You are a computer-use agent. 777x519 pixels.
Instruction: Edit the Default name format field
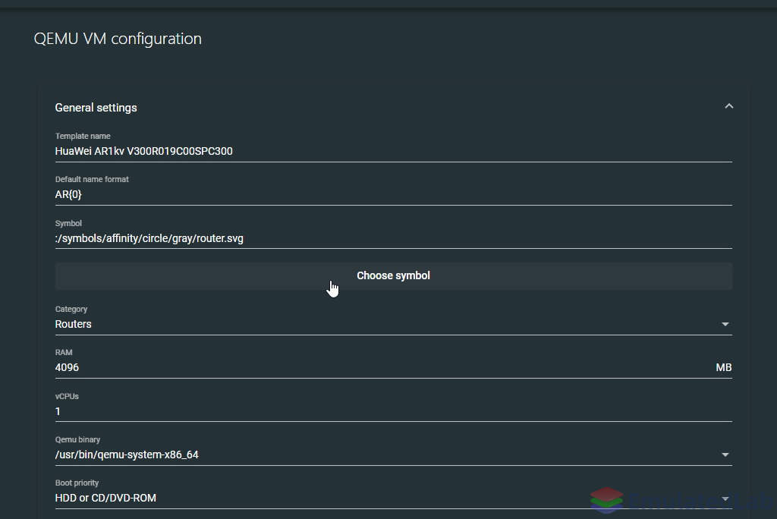coord(394,194)
